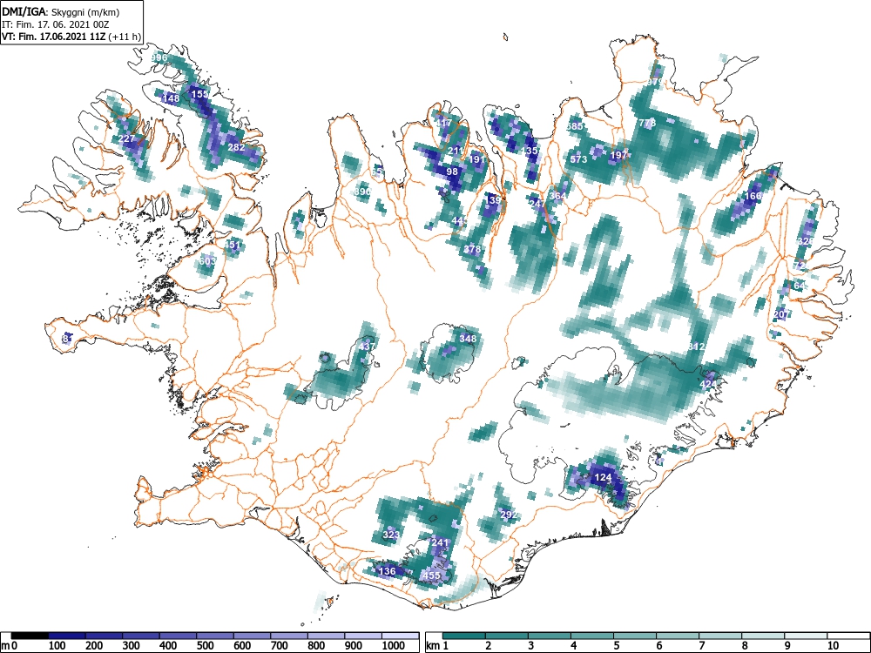This screenshot has width=871, height=653.
Task: Select the 364 visibility label
Action: pos(557,196)
